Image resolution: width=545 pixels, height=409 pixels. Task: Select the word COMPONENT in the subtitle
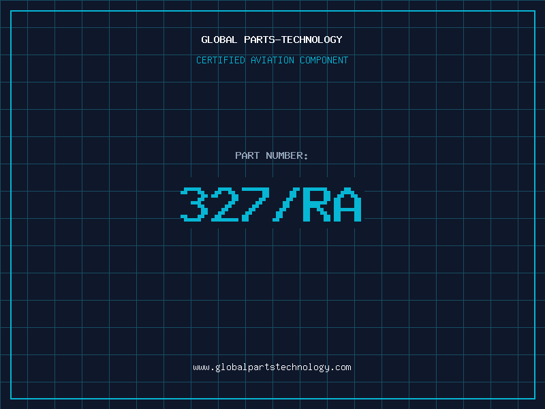click(x=324, y=60)
